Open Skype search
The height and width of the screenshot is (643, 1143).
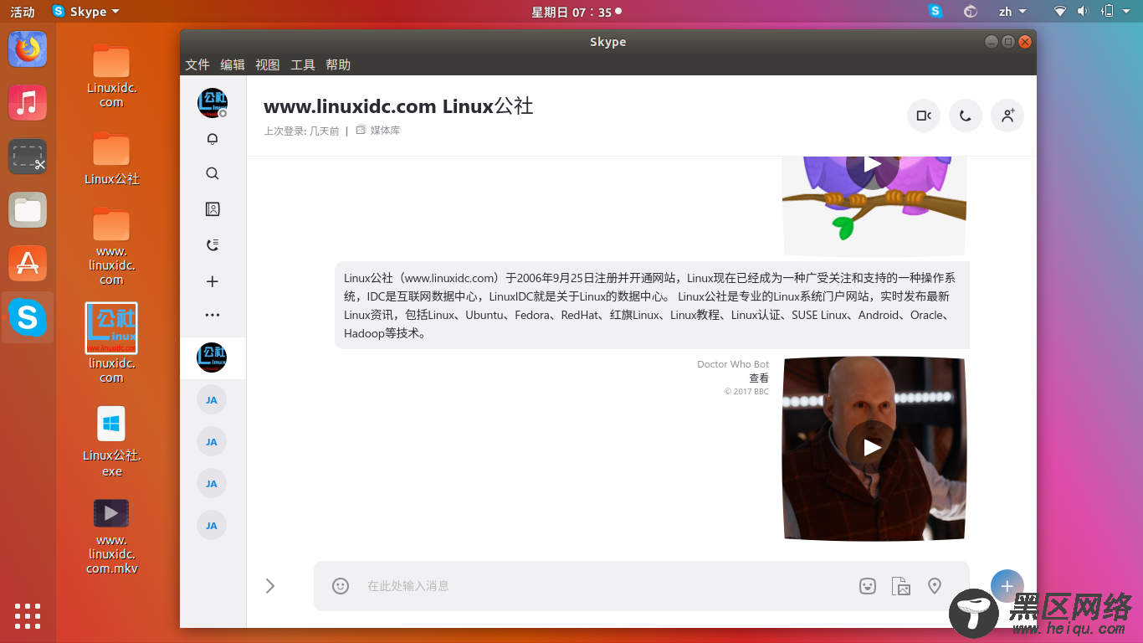coord(213,173)
